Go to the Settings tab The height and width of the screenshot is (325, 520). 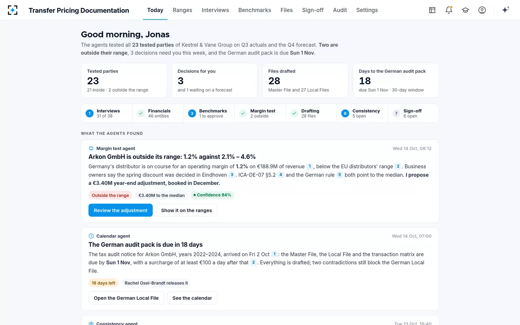pos(367,10)
